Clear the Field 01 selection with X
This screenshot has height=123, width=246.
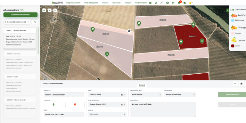(122, 95)
